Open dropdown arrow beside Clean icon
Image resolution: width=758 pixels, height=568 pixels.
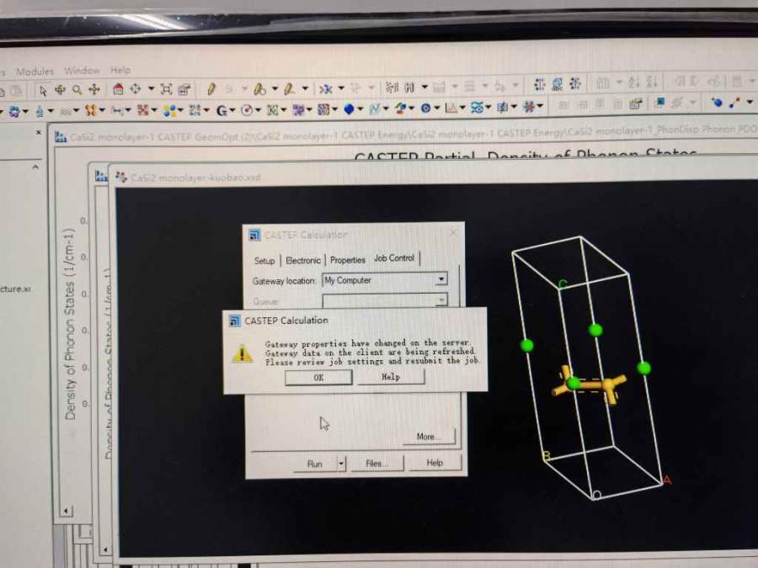tap(341, 88)
